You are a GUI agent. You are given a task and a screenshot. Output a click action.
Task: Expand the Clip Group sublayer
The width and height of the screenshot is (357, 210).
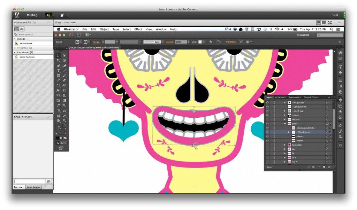289,132
